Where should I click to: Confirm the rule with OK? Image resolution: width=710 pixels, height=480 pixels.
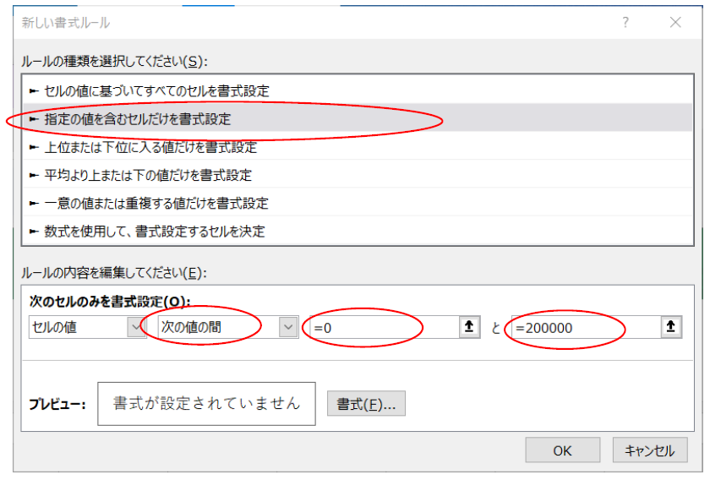tap(562, 450)
